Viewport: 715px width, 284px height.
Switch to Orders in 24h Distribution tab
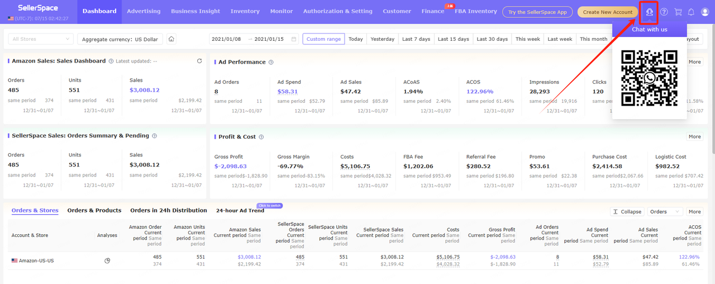[x=169, y=211]
